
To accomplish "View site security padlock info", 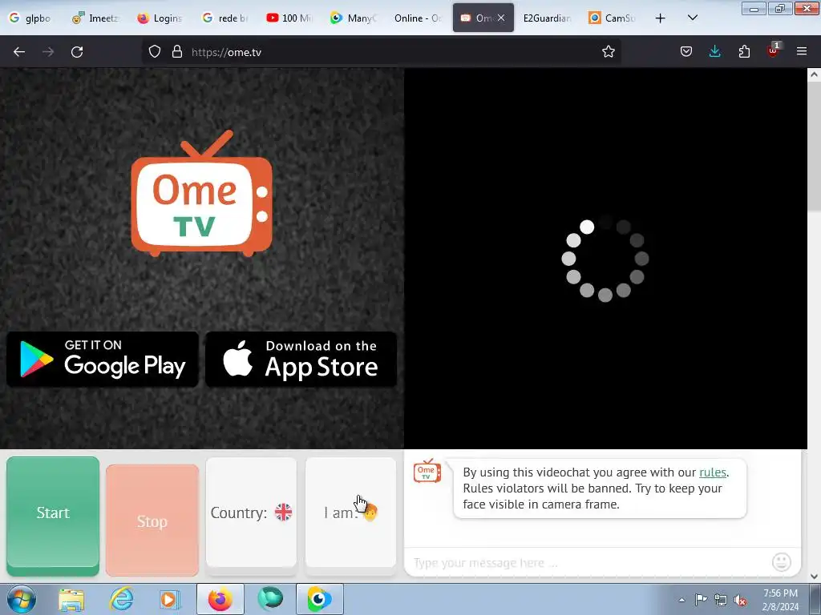I will (177, 52).
